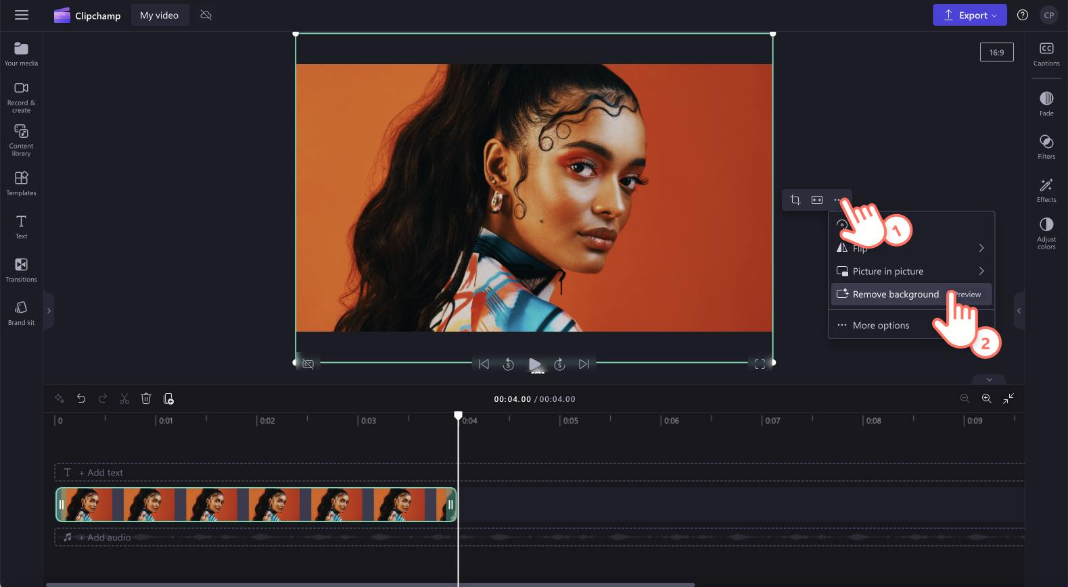Click the clip's right trim handle
Image resolution: width=1068 pixels, height=587 pixels.
(450, 505)
